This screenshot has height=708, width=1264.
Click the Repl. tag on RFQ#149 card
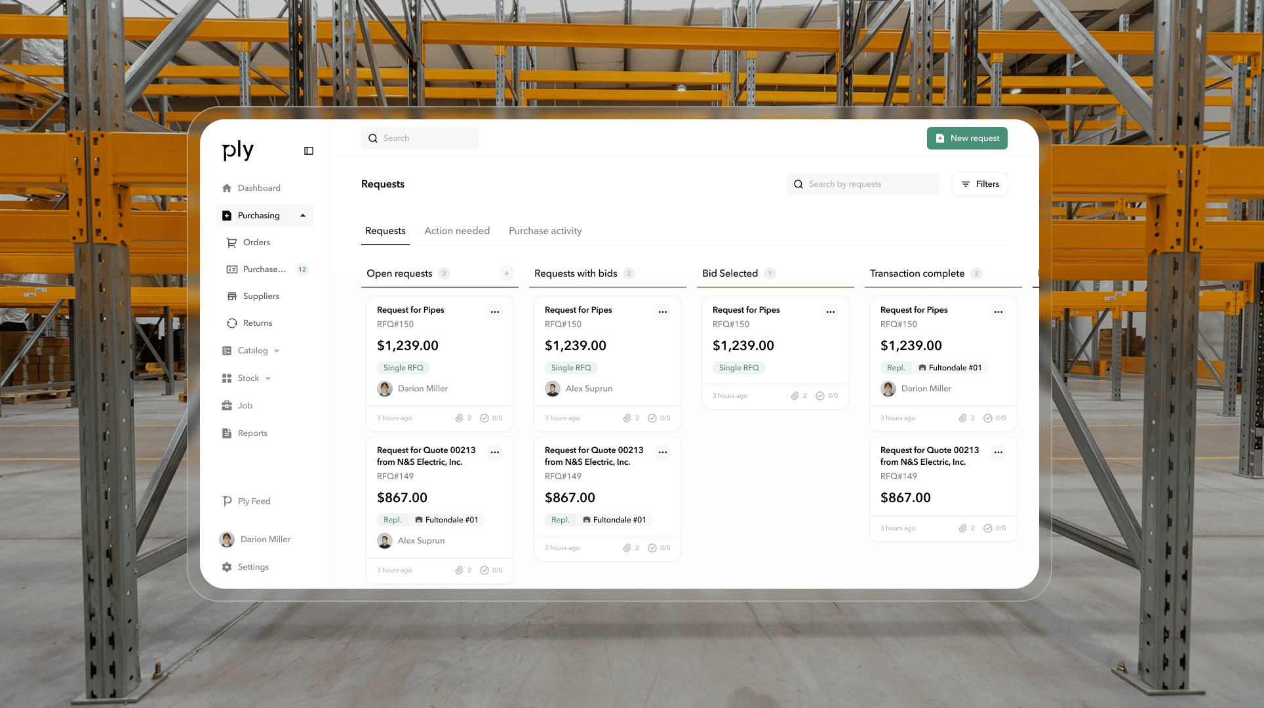(393, 519)
